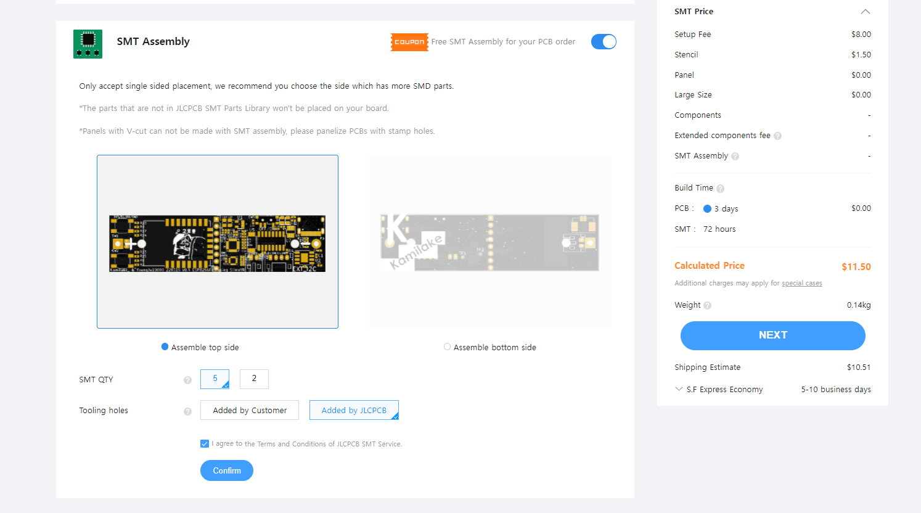Click the Confirm button
This screenshot has height=513, width=921.
(227, 470)
